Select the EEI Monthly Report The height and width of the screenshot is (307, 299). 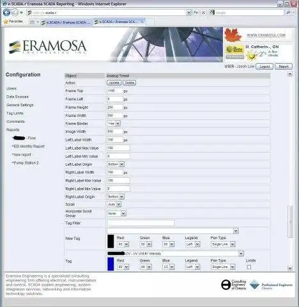pos(28,146)
